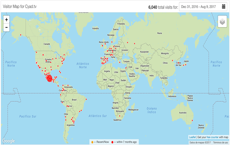Screen dimensions: 230x145
Task: Click the red marker near Japón
Action: pos(185,65)
